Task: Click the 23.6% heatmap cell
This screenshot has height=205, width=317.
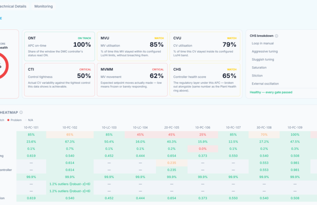Action: click(x=31, y=142)
